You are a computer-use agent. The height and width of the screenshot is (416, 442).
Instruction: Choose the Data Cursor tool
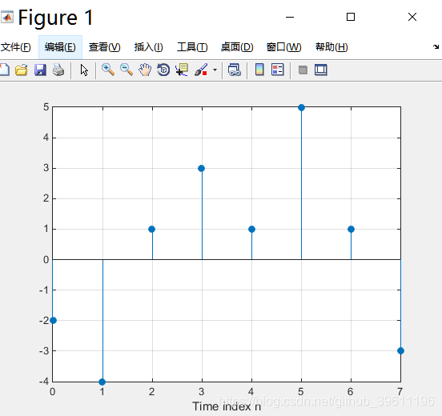click(x=182, y=70)
